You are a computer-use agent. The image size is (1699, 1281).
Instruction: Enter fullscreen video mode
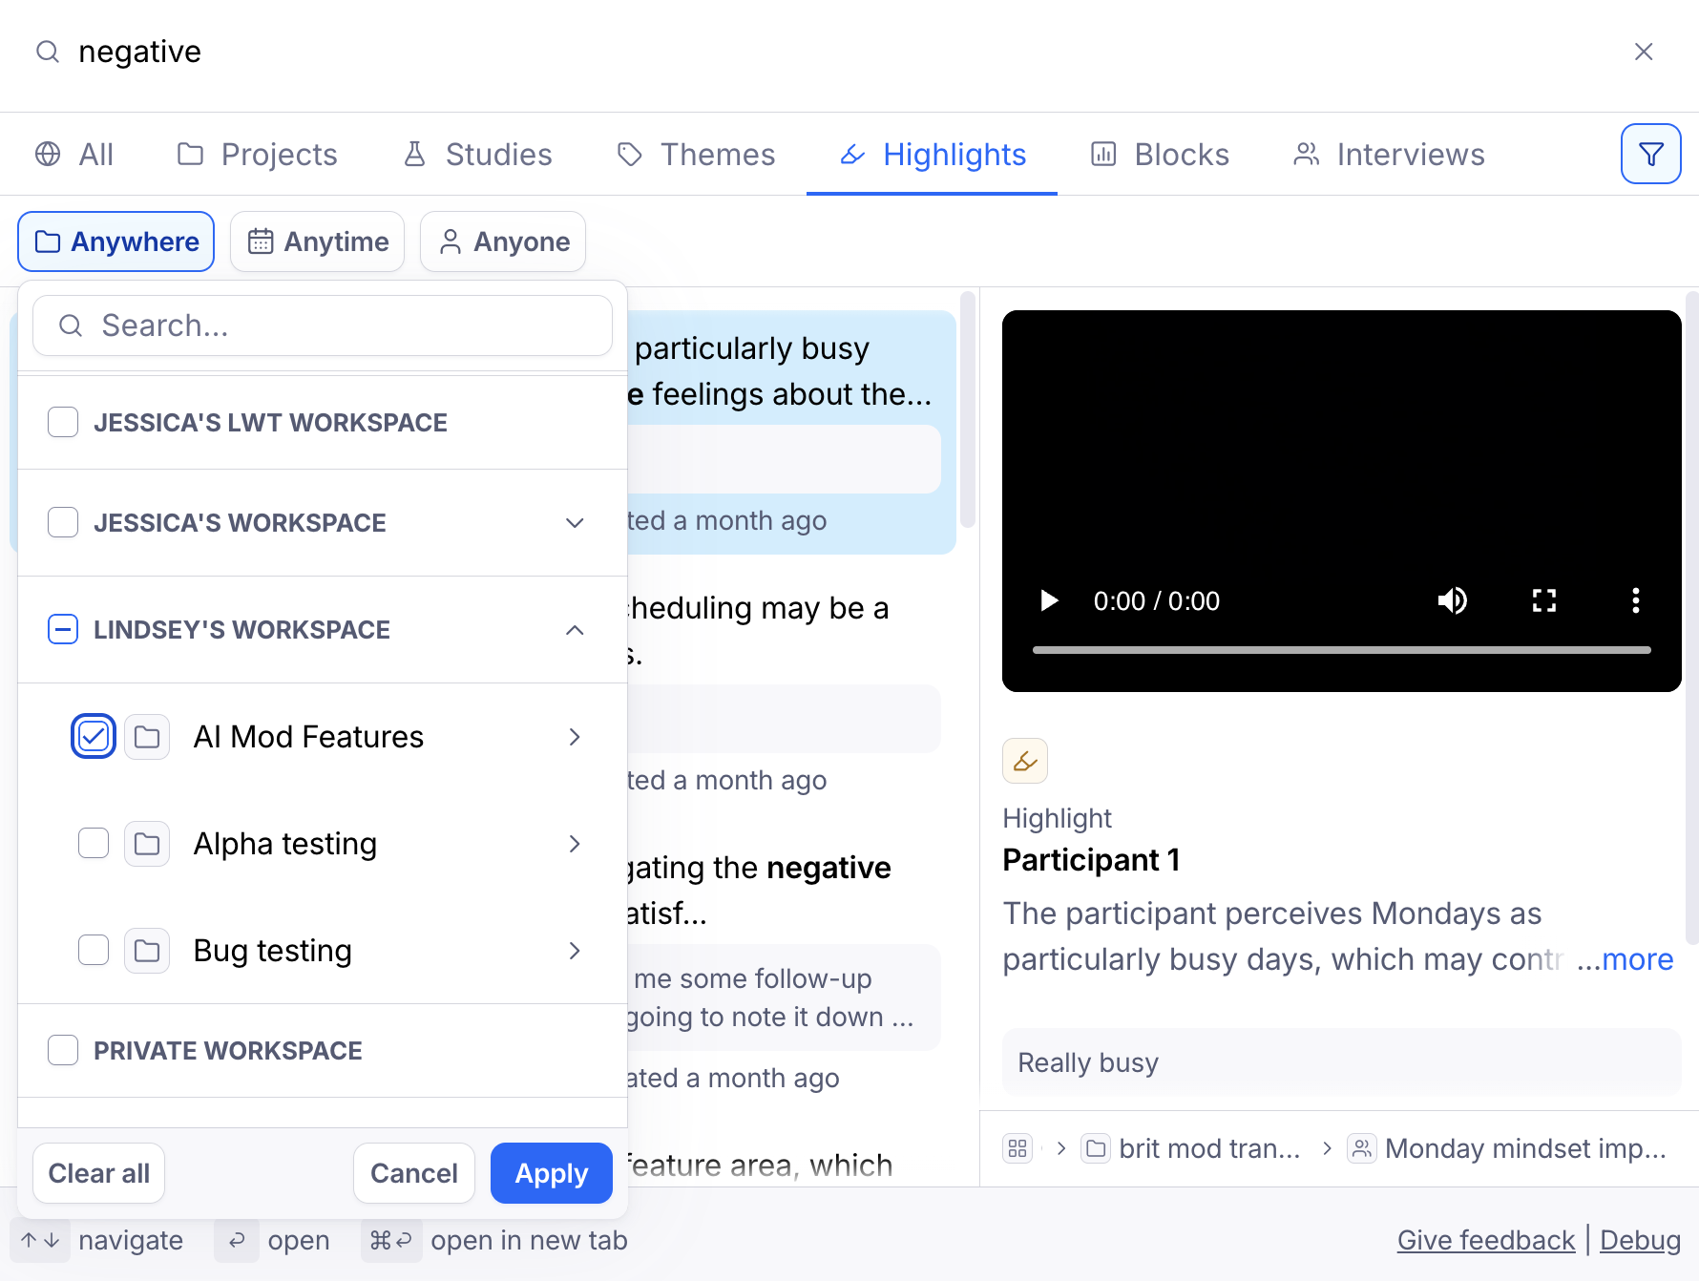click(x=1543, y=600)
